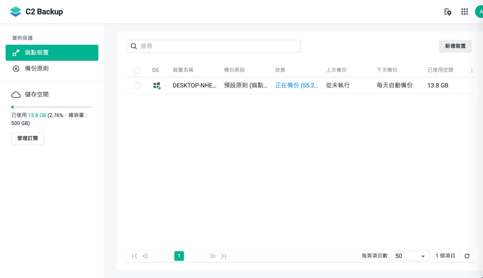Toggle the select-all checkbox in table header
The height and width of the screenshot is (278, 483).
pyautogui.click(x=138, y=70)
